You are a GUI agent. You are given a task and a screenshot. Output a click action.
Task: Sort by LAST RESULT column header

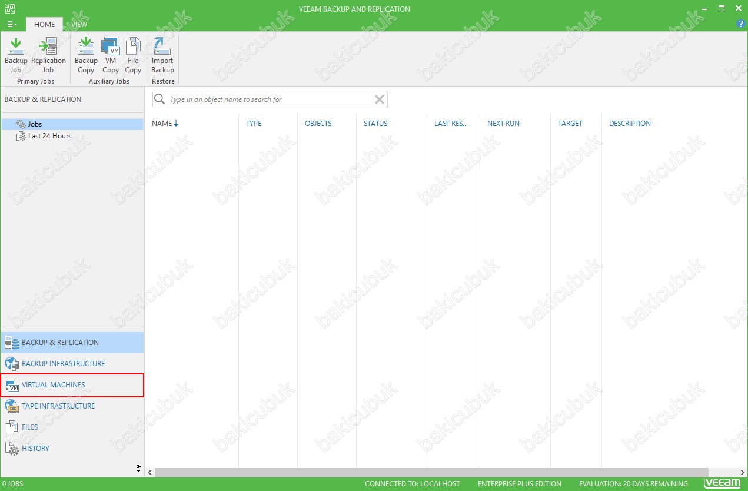click(451, 124)
